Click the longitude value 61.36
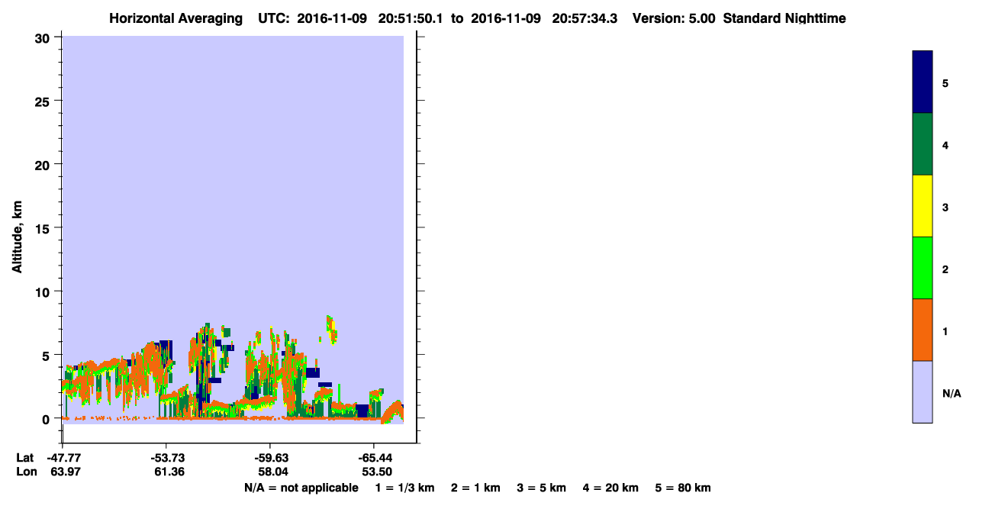This screenshot has width=992, height=509. [169, 472]
